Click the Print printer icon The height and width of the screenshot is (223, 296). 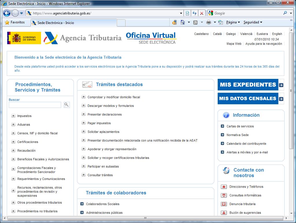pos(209,22)
